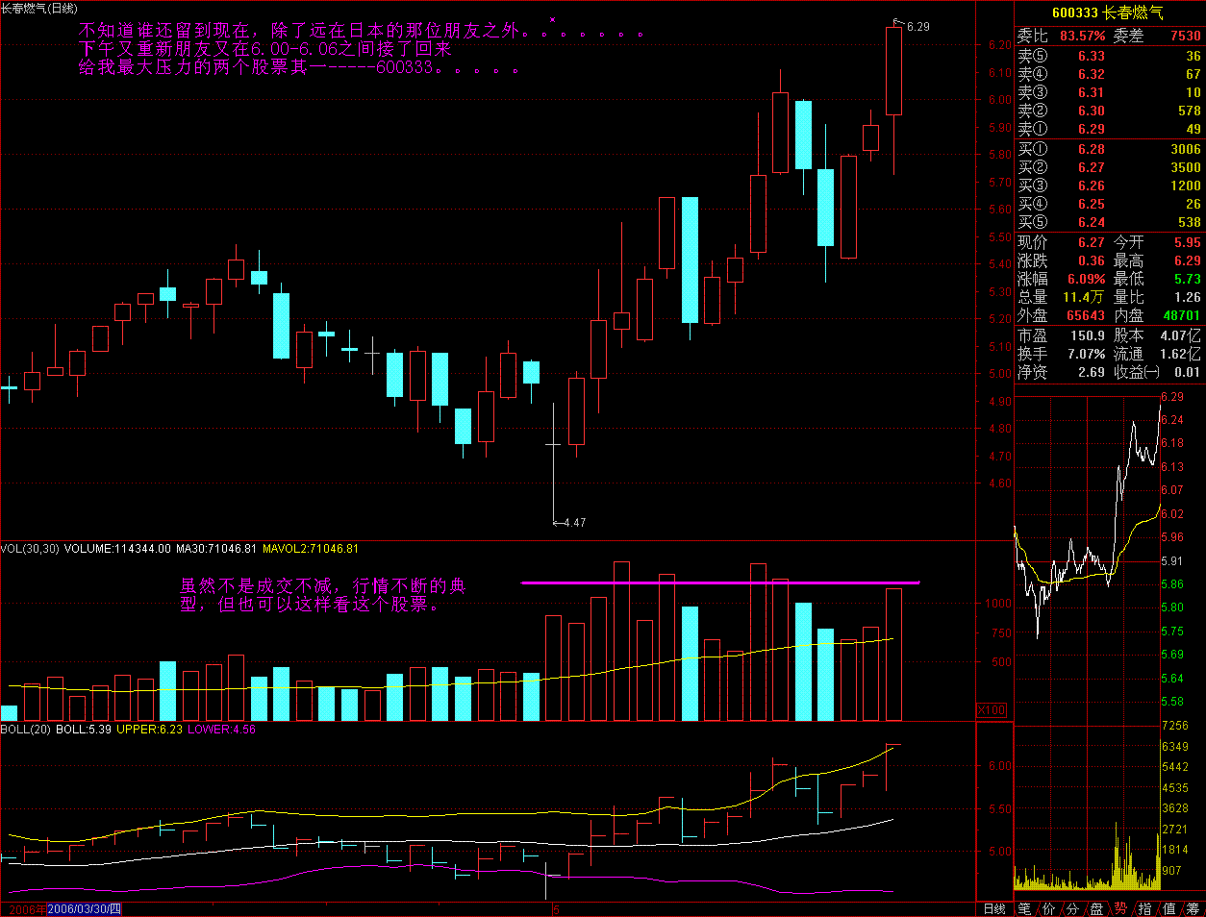The width and height of the screenshot is (1206, 917).
Task: Click the 总量 11.4万 value
Action: [1084, 297]
